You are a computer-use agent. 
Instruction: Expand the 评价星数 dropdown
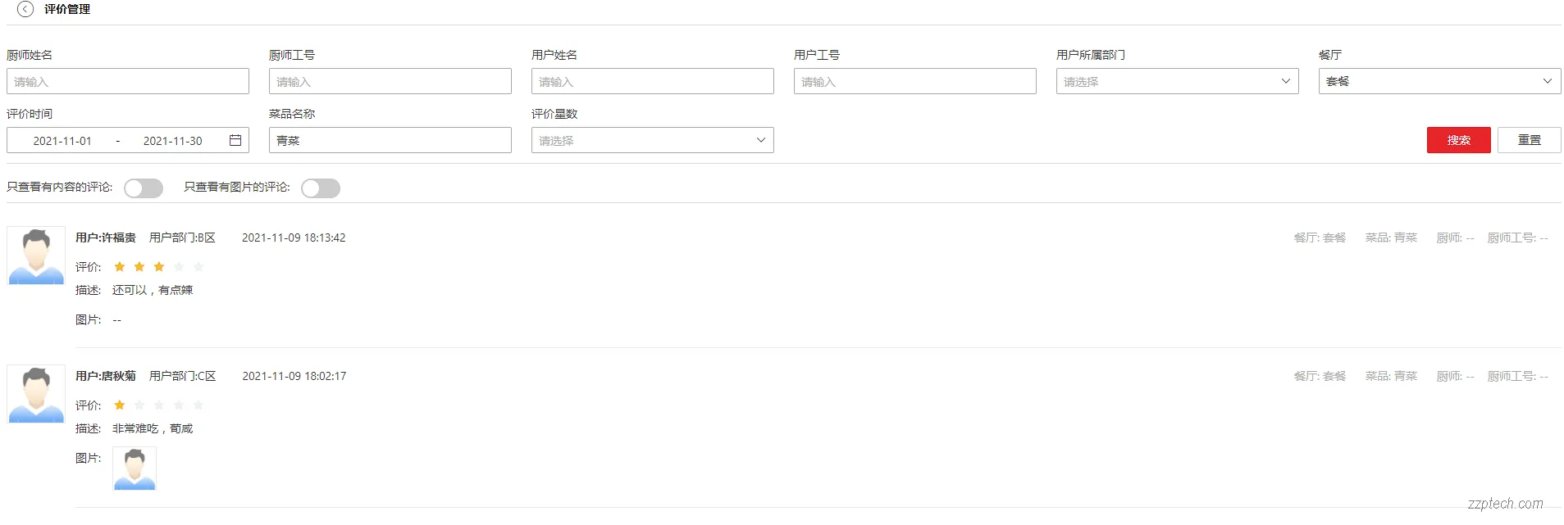pos(652,140)
